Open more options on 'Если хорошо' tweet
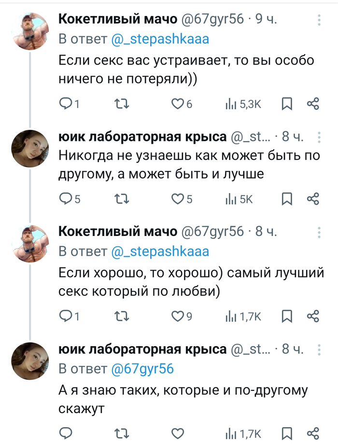The height and width of the screenshot is (445, 338). 319,233
